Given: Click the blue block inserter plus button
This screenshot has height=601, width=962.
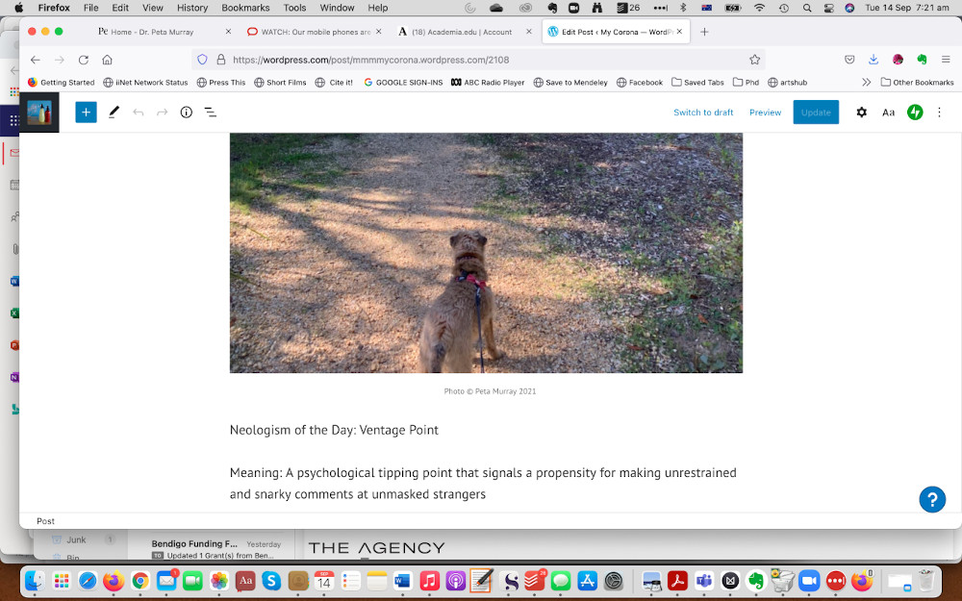Looking at the screenshot, I should click(86, 113).
